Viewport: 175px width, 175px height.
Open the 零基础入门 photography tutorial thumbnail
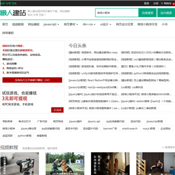[x=110, y=163]
